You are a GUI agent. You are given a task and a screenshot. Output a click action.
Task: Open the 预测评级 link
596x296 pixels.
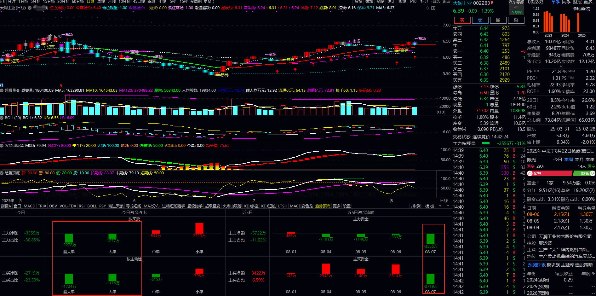pyautogui.click(x=537, y=265)
